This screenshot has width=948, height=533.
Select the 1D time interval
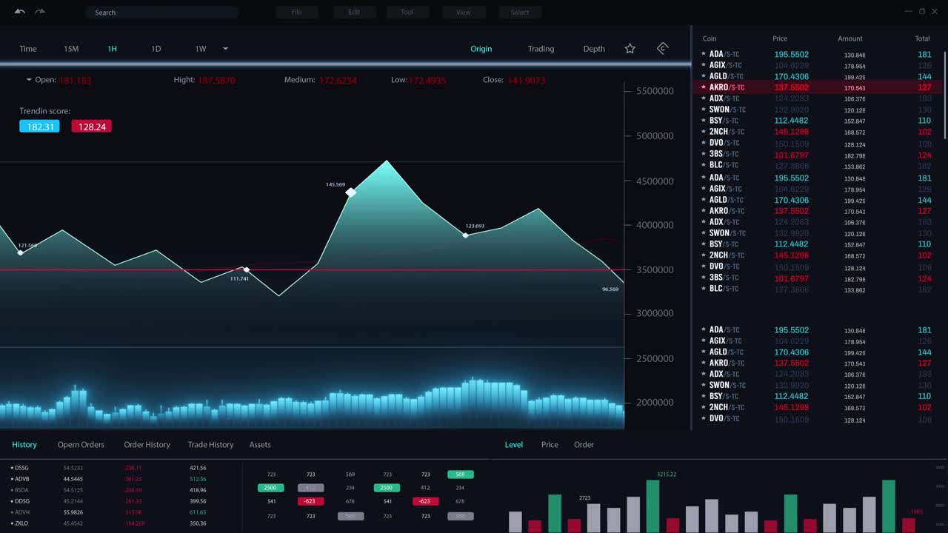(x=156, y=49)
